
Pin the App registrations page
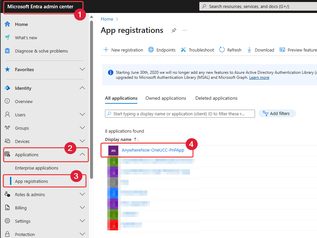click(174, 31)
